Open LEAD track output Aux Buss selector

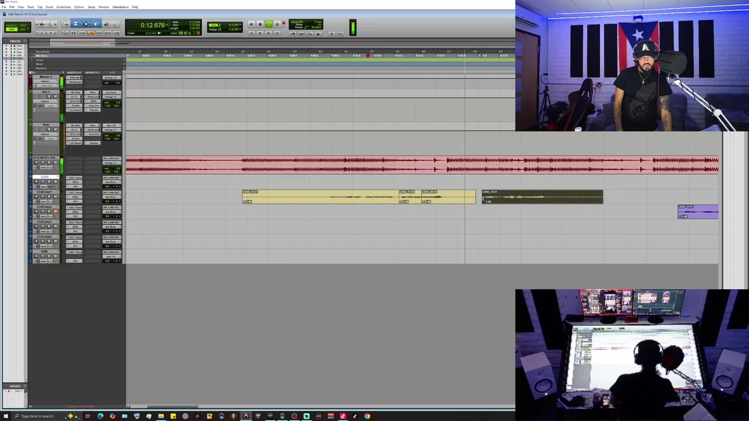point(112,182)
